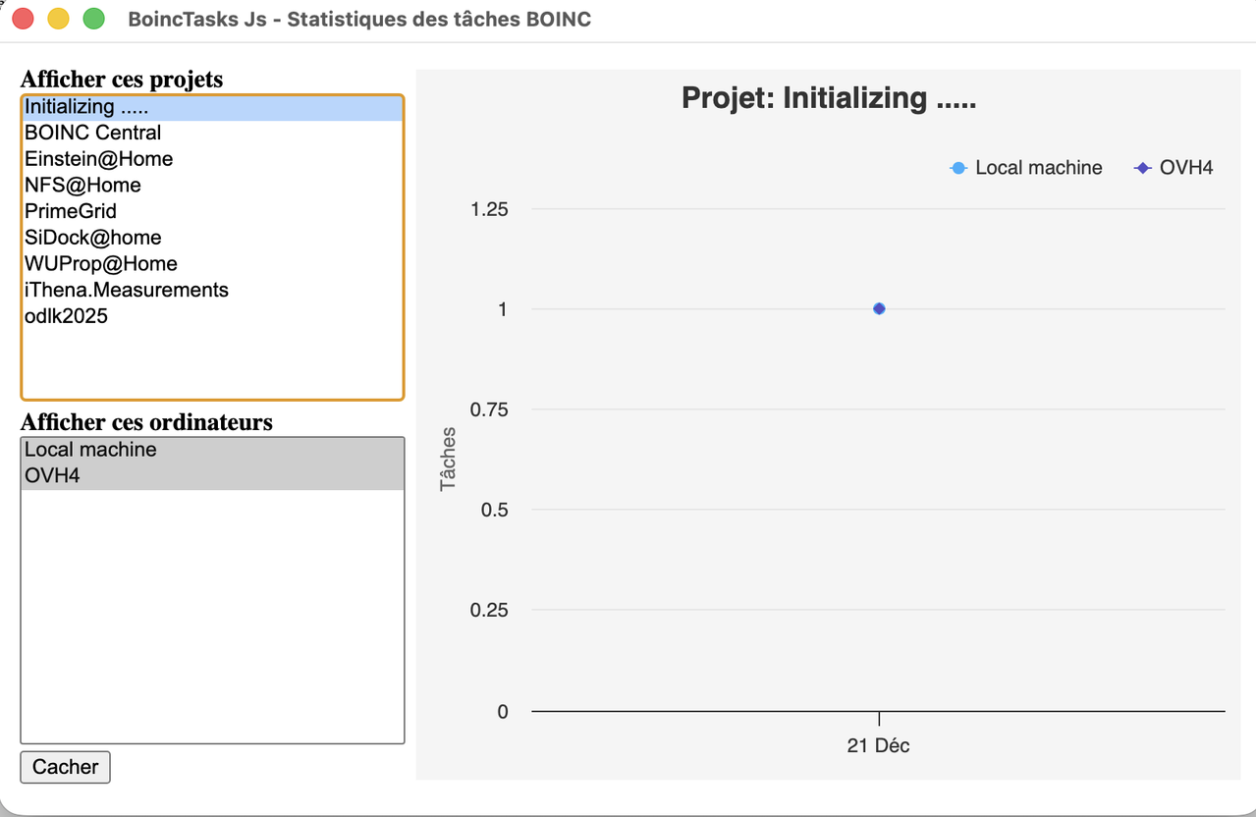Toggle OVH4 series in chart legend
Viewport: 1256px width, 817px height.
1174,168
